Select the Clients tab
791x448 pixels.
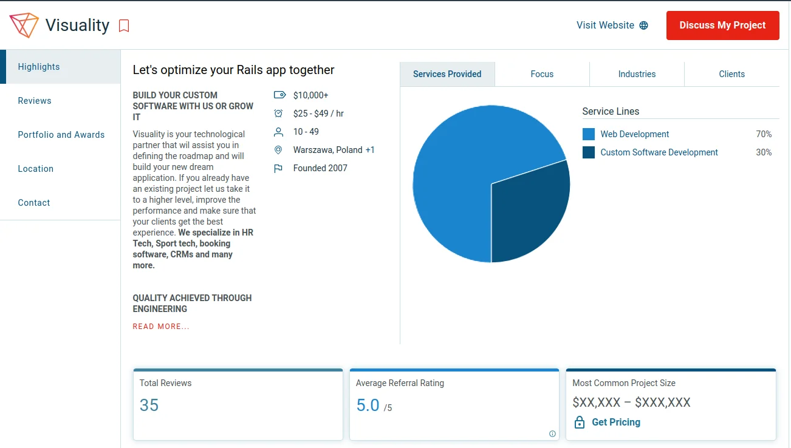tap(731, 74)
